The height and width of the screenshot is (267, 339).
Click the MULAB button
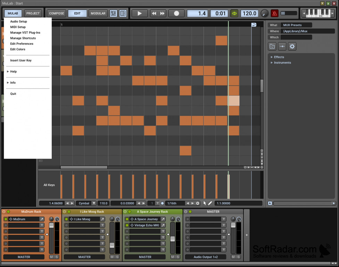13,14
